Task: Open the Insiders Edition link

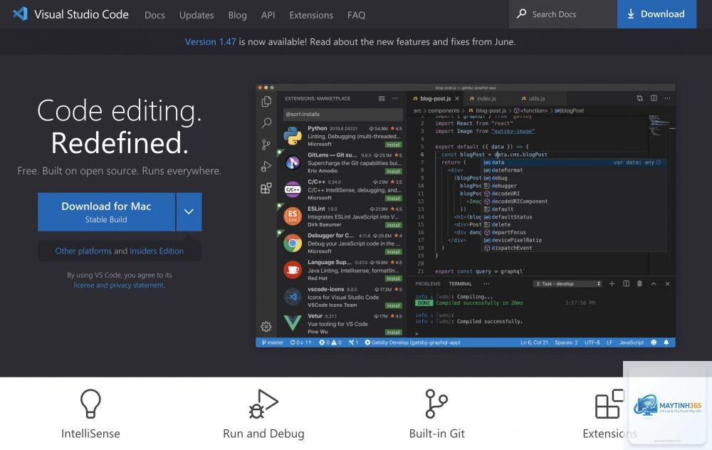Action: pyautogui.click(x=157, y=251)
